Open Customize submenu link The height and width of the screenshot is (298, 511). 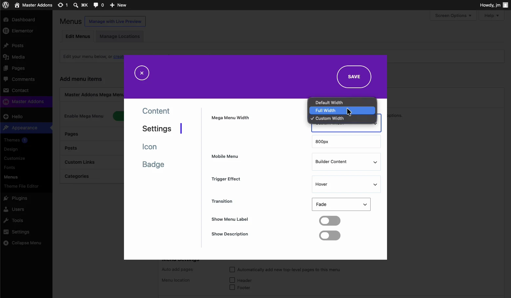[x=14, y=158]
